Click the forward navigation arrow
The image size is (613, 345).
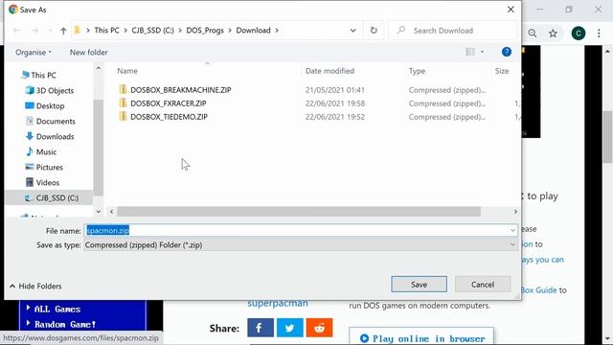pos(34,31)
